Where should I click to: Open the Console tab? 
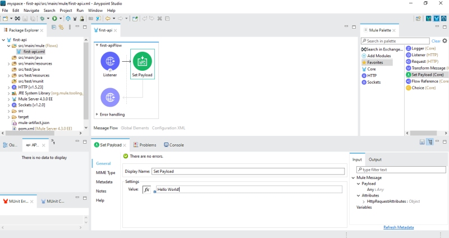(x=174, y=145)
